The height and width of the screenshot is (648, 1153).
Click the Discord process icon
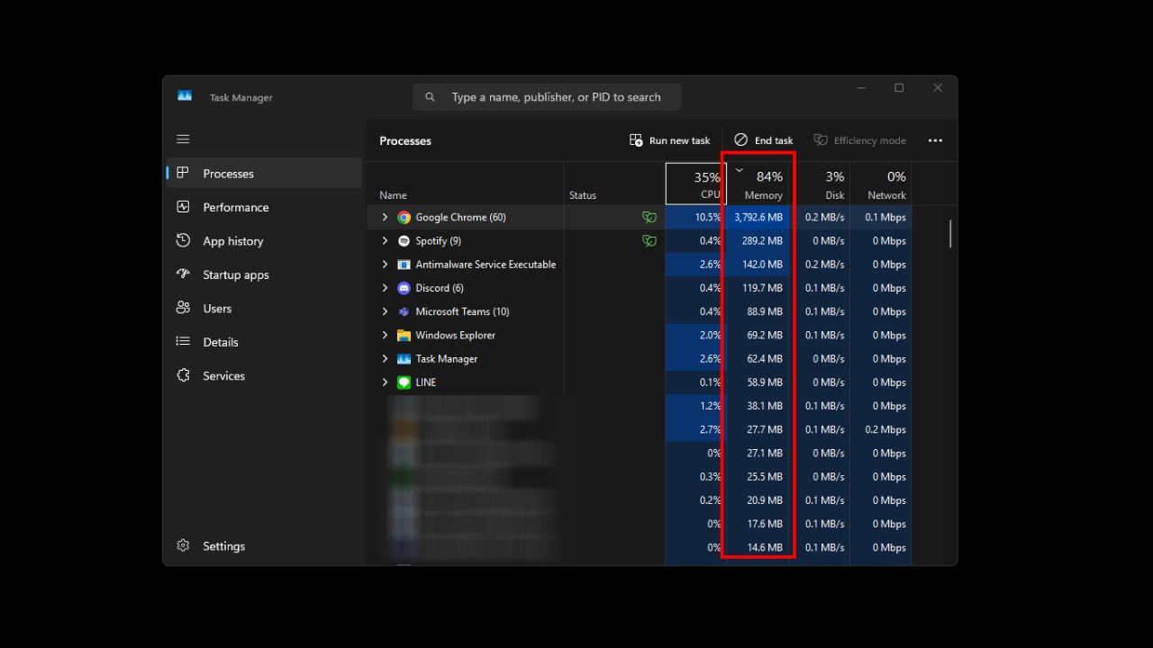[x=404, y=288]
